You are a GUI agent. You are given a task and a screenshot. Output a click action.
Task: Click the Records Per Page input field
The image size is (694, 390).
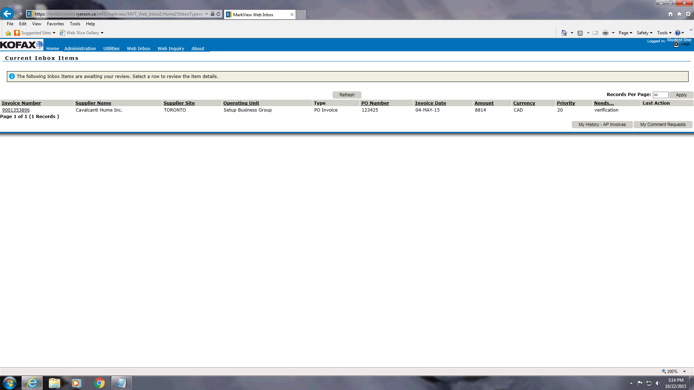pyautogui.click(x=660, y=95)
